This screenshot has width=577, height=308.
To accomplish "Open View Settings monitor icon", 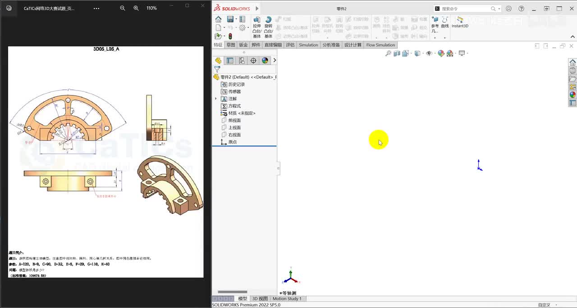I will tap(462, 54).
